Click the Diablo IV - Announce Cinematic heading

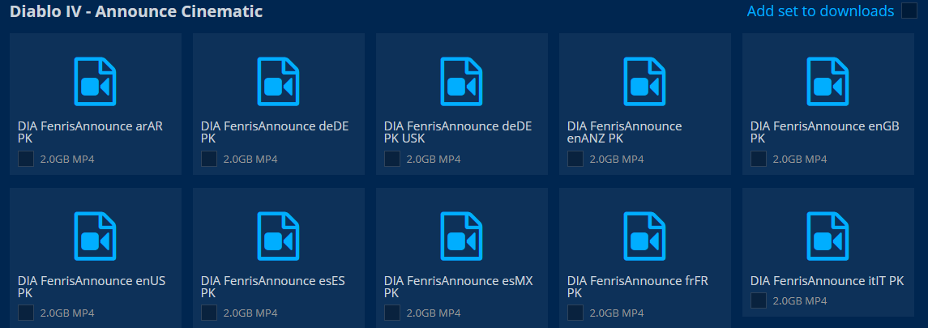[136, 11]
